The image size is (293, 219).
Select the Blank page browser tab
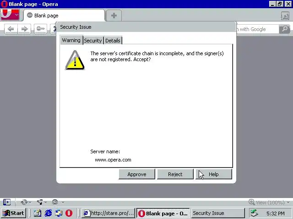64,16
